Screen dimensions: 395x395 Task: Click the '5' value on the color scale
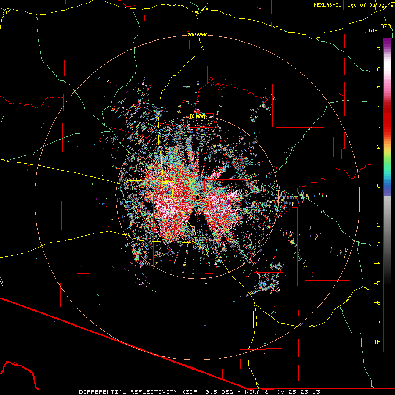point(379,88)
